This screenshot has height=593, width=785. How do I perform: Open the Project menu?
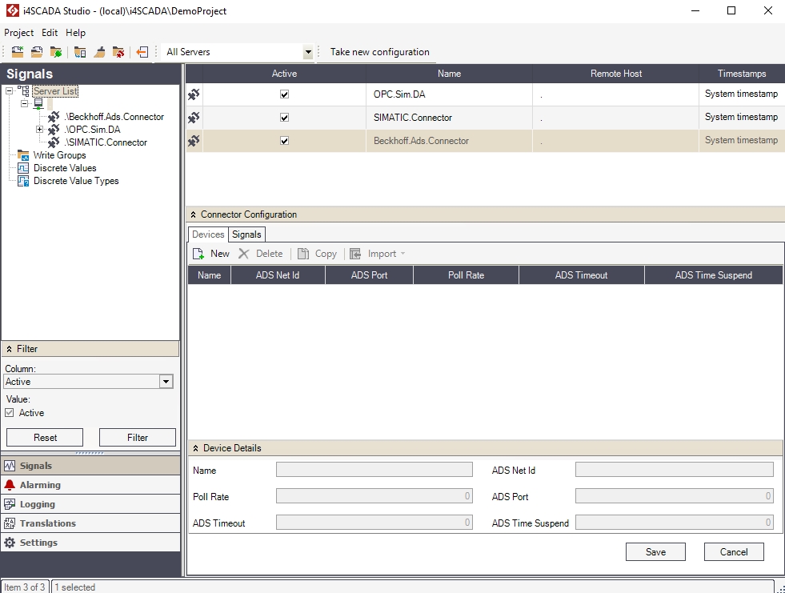click(x=18, y=33)
